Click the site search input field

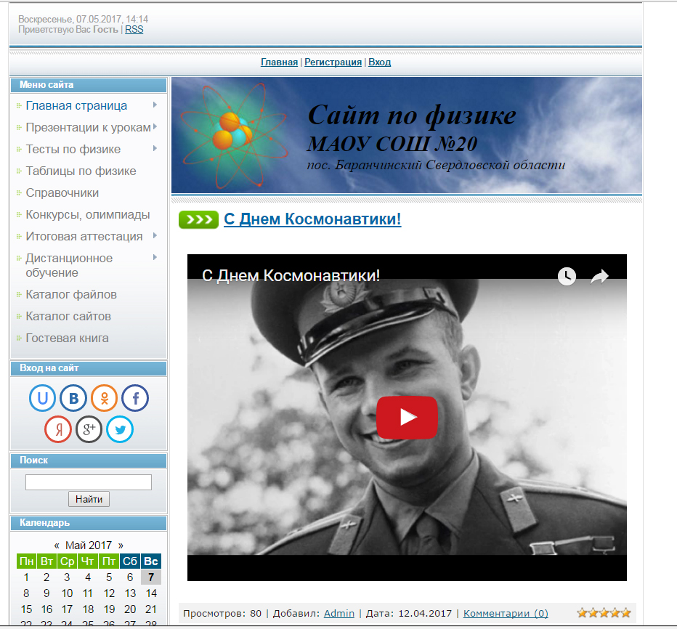coord(89,482)
